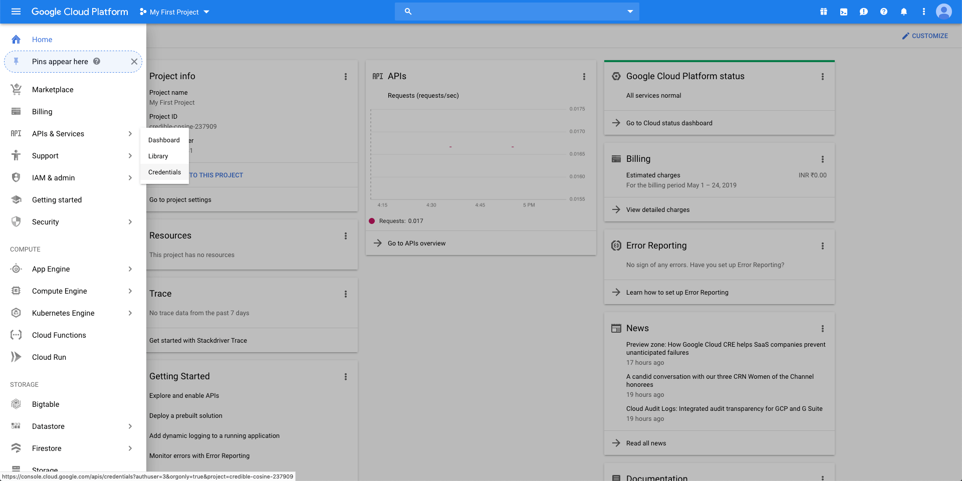Open Project info card options menu

coord(346,77)
